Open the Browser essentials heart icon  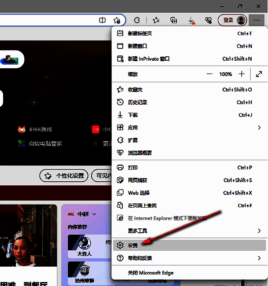(208, 20)
